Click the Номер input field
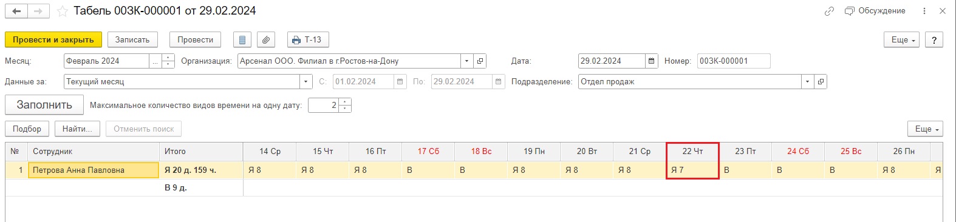Screen dimensions: 956x222 tap(734, 61)
